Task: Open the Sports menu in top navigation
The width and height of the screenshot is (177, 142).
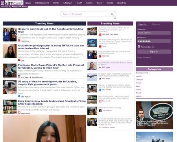Action: point(89,3)
